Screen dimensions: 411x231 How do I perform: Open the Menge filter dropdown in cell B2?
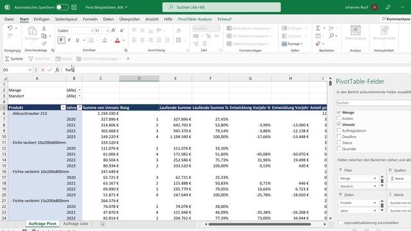[80, 90]
